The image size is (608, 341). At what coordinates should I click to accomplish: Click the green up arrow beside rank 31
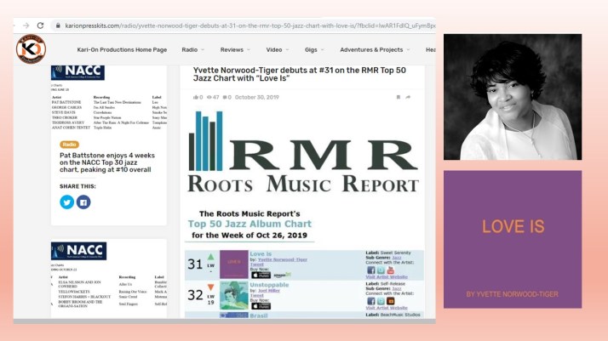210,257
